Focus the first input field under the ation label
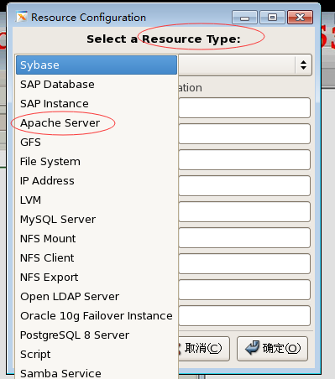This screenshot has height=379, width=335. 244,107
